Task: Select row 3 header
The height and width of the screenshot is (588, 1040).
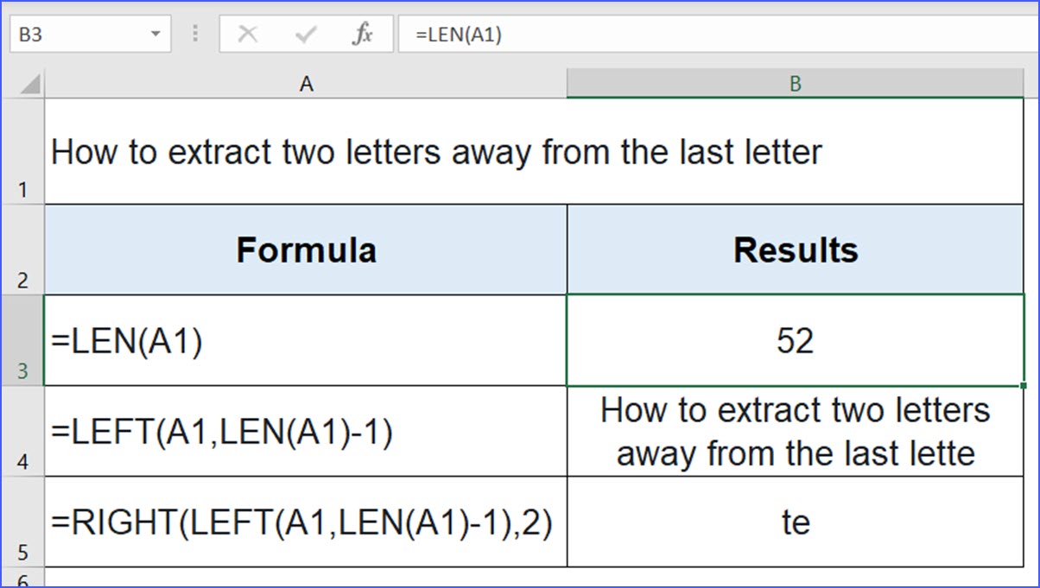Action: point(24,340)
